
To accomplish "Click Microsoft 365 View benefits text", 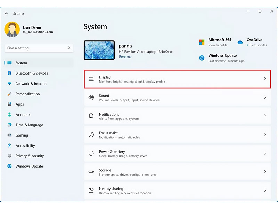I will [218, 45].
